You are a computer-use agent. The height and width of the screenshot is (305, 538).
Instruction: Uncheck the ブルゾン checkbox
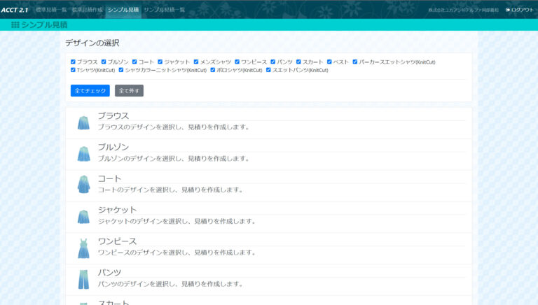tap(104, 62)
